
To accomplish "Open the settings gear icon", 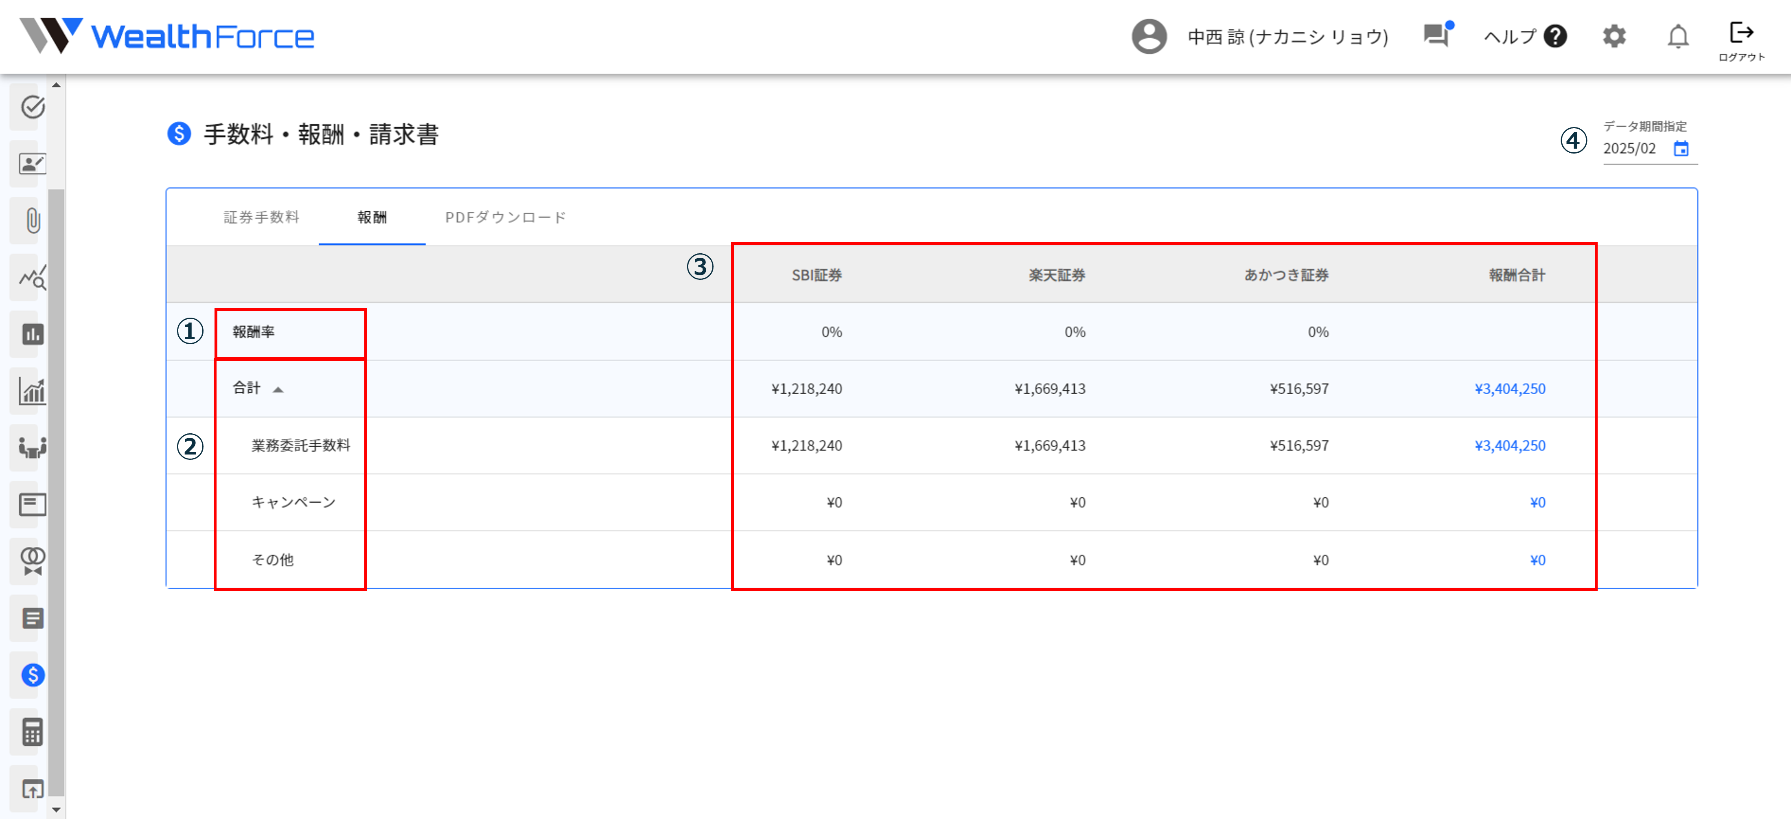I will [1614, 36].
